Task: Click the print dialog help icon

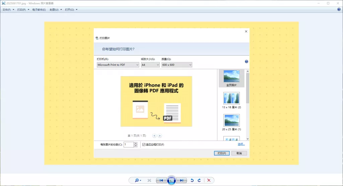Action: (247, 61)
